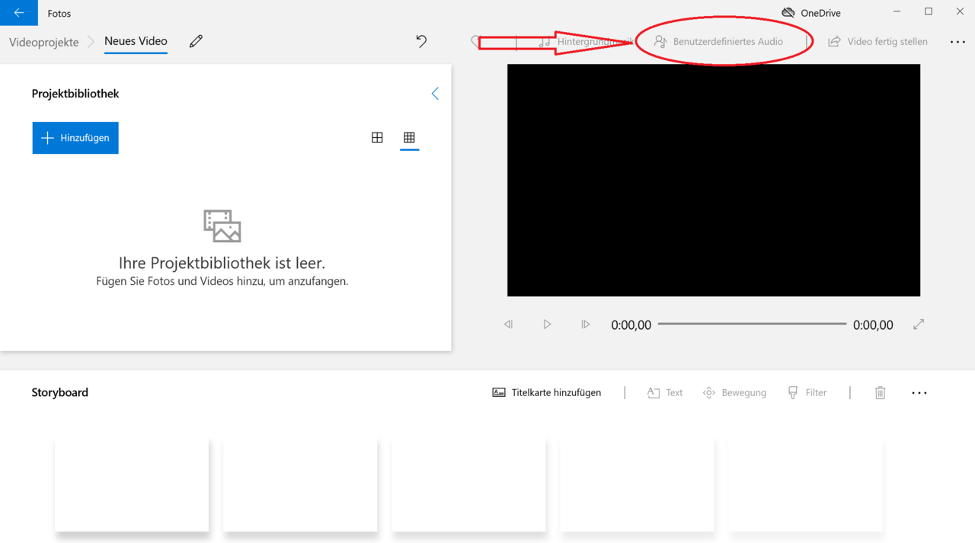Click Titelkarte hinzufügen

(x=546, y=392)
